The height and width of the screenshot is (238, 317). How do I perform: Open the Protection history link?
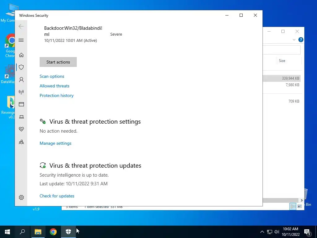(56, 95)
